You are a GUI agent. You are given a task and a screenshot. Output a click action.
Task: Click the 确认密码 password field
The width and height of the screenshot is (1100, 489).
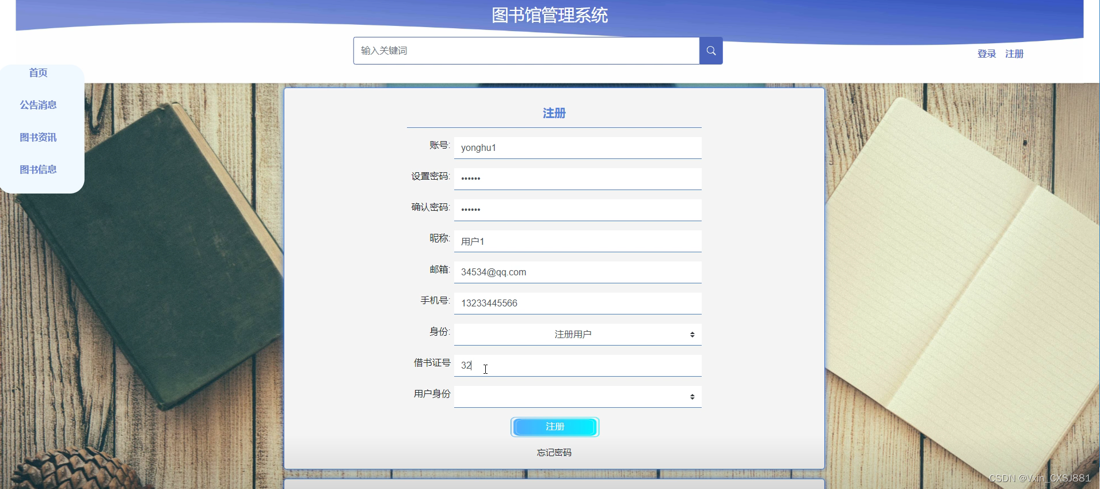pos(577,210)
